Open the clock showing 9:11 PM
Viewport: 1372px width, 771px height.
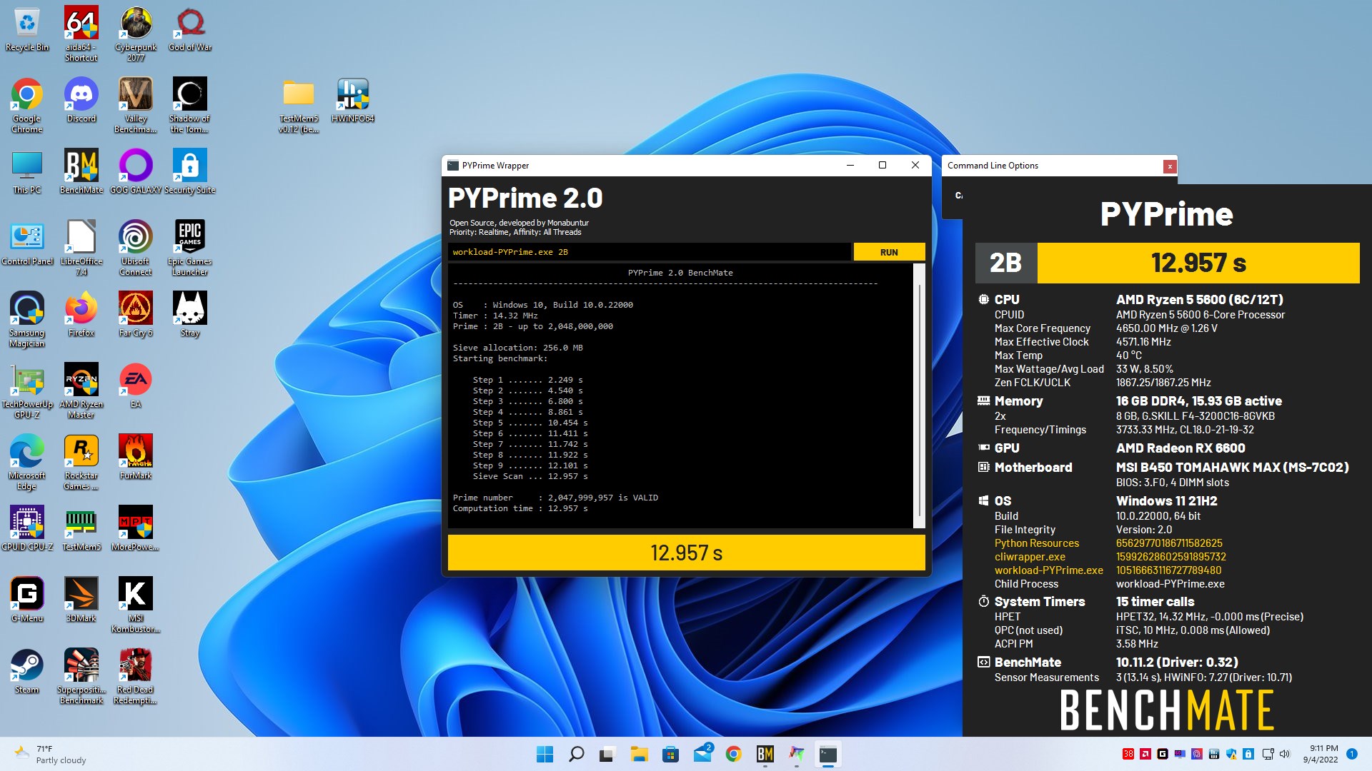point(1320,754)
